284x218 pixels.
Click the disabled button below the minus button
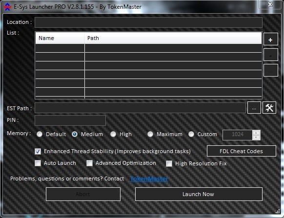[270, 70]
